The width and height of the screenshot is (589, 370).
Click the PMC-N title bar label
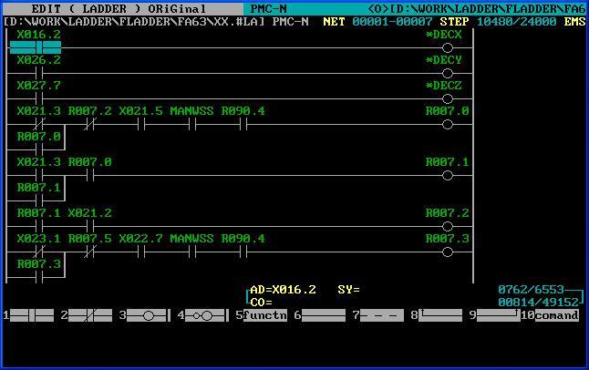[269, 8]
